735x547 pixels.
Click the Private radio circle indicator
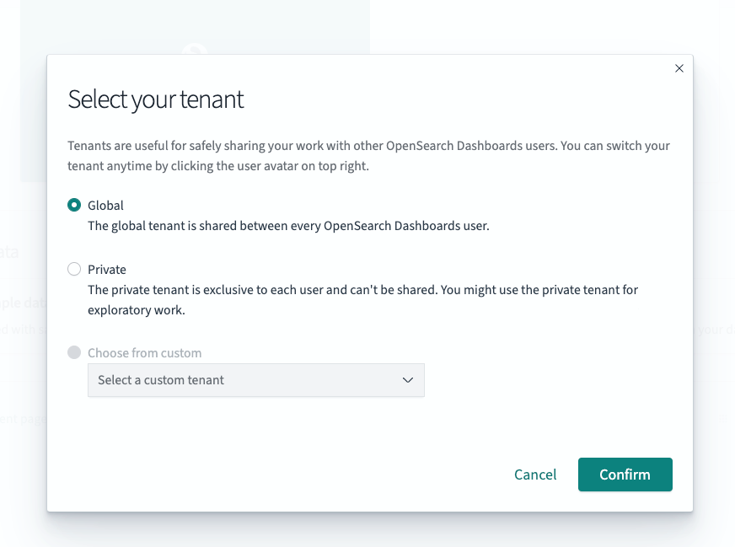[74, 269]
